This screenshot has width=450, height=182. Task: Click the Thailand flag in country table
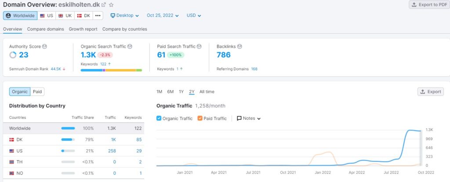click(x=12, y=162)
